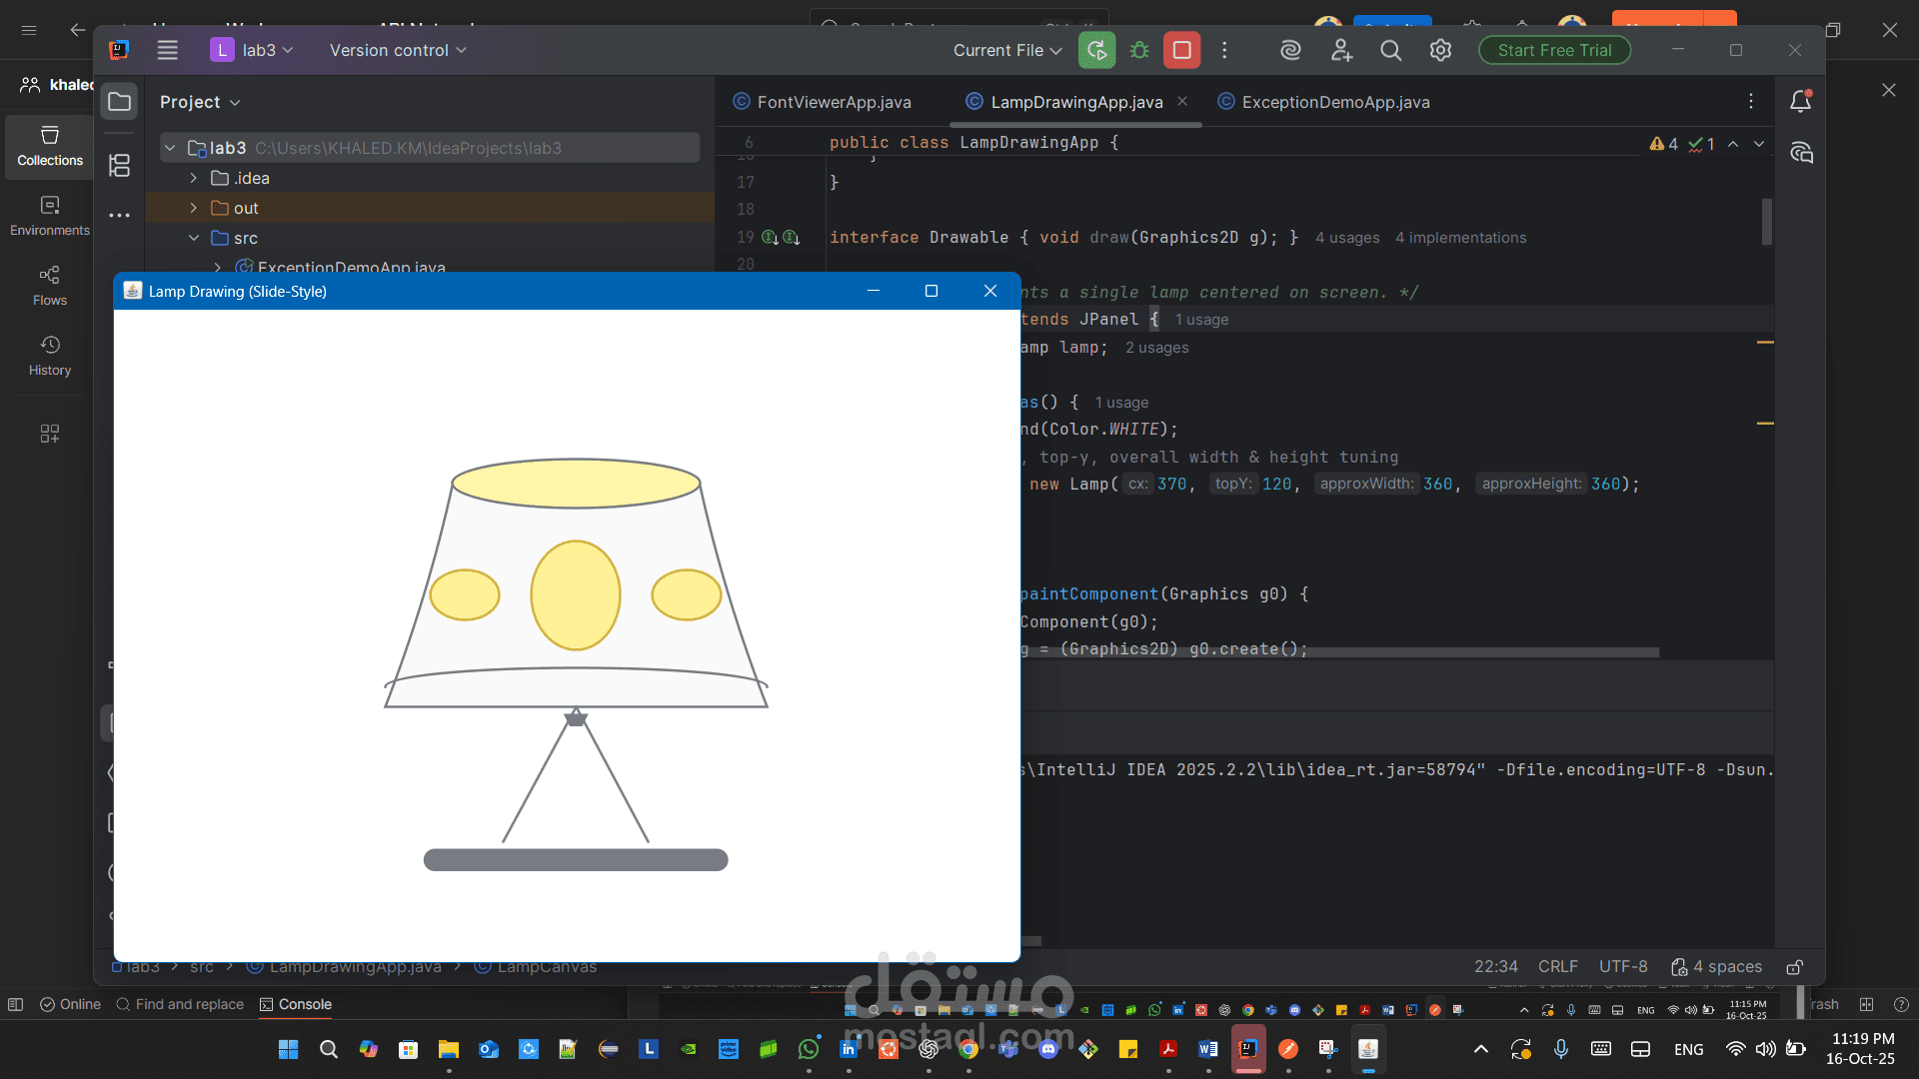Open the AI Assistant swirl icon in the title bar
The height and width of the screenshot is (1079, 1919).
(1290, 50)
